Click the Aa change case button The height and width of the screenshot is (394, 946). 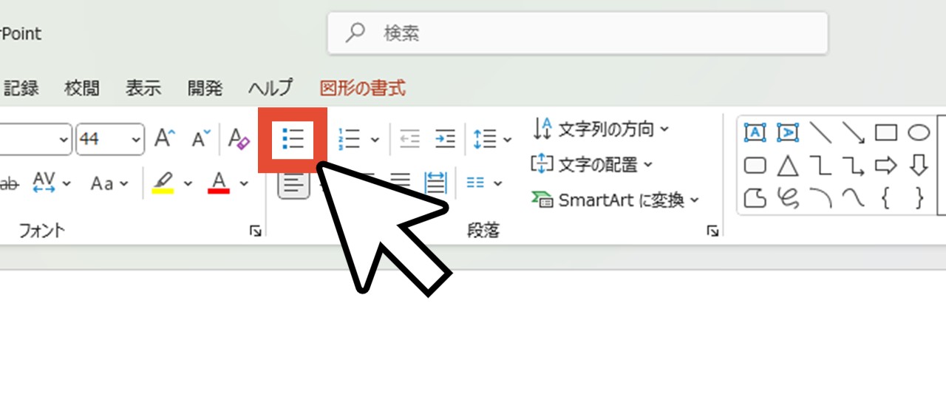click(102, 183)
